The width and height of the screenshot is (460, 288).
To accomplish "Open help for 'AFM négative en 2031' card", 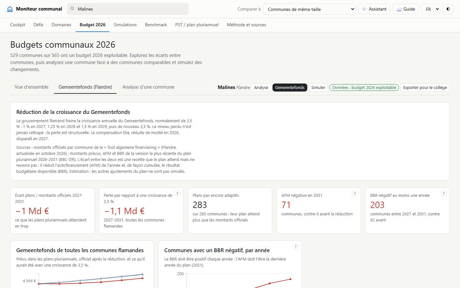I will (x=355, y=194).
